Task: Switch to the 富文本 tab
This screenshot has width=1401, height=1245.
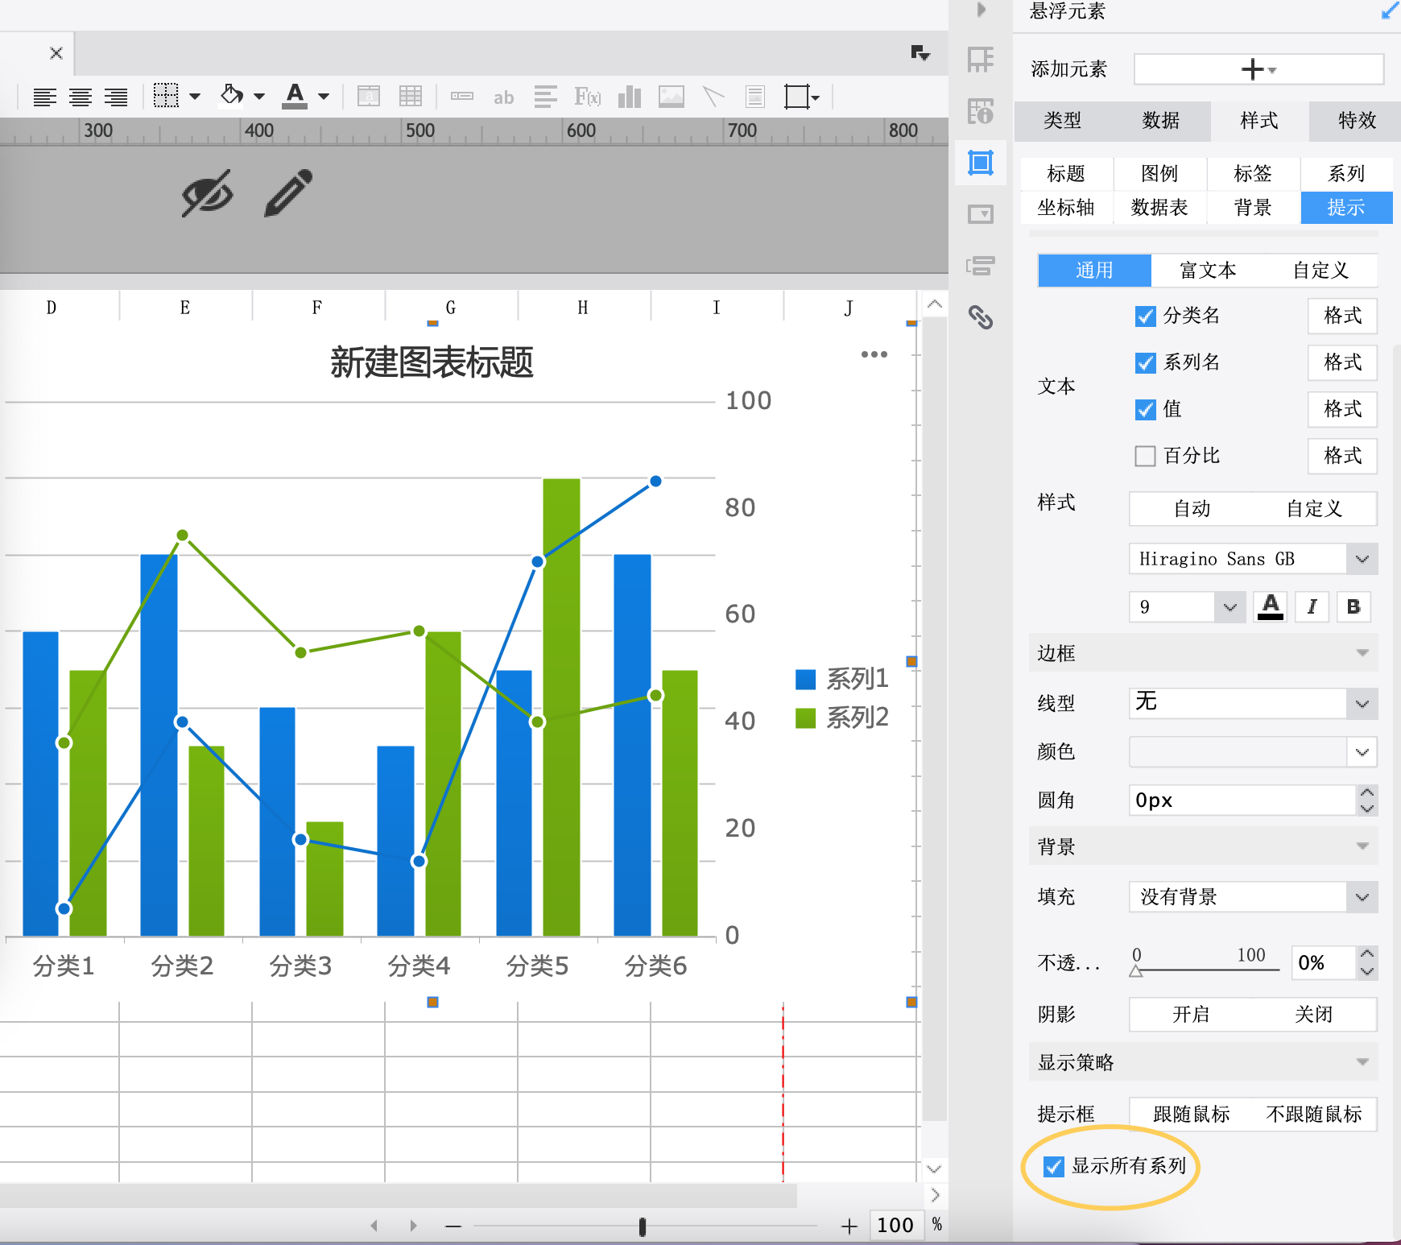Action: [x=1208, y=271]
